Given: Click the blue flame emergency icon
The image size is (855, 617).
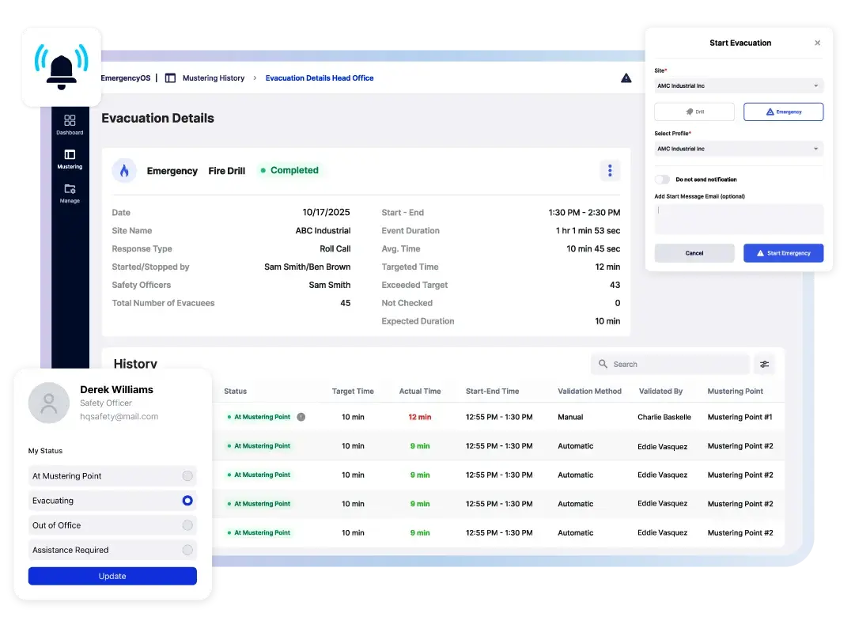Looking at the screenshot, I should coord(124,171).
